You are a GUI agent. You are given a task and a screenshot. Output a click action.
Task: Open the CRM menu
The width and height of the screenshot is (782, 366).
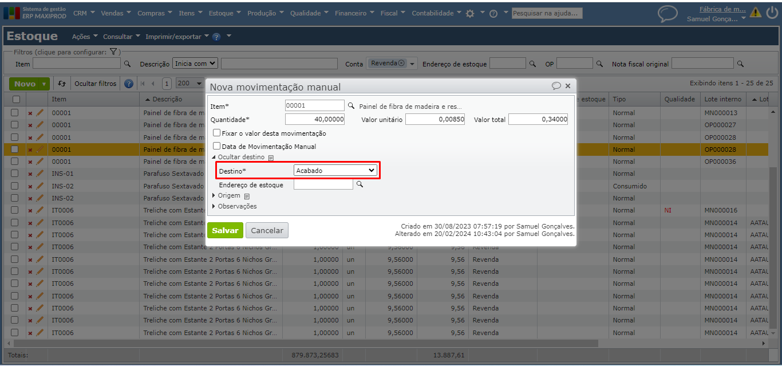point(85,13)
